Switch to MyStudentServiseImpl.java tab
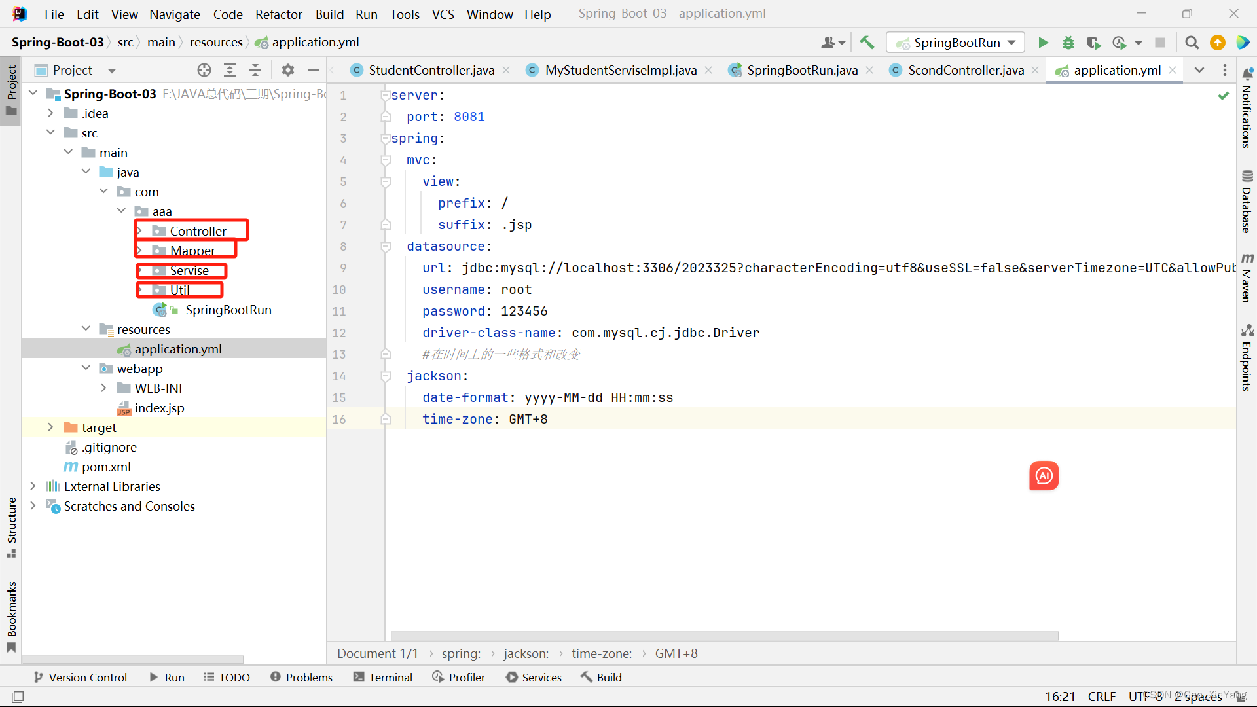1257x707 pixels. pos(621,70)
